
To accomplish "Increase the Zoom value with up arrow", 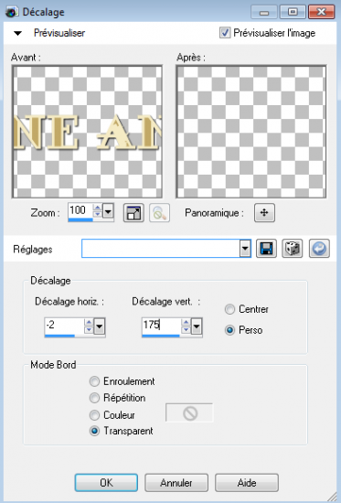I will pyautogui.click(x=98, y=208).
